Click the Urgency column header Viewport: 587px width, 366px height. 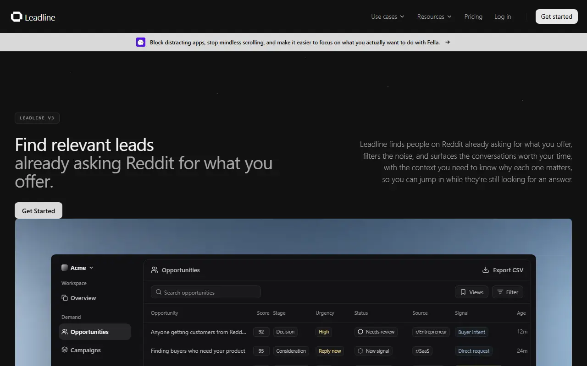pos(325,313)
